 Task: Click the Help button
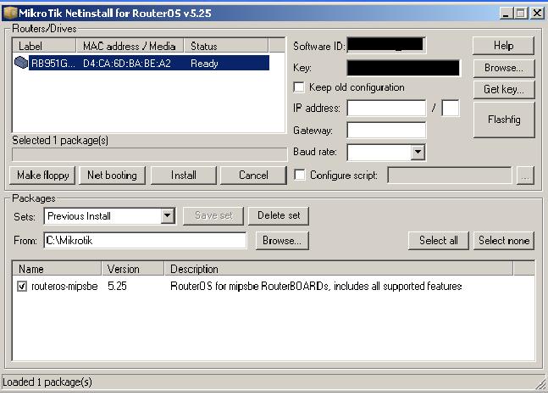pos(503,46)
